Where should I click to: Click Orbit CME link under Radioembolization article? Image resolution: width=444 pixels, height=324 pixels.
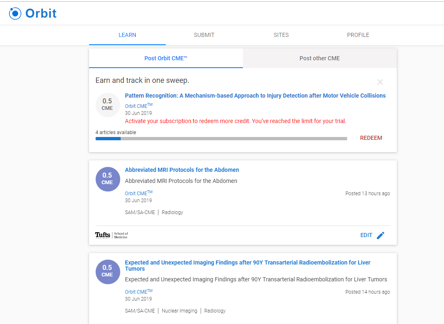(x=139, y=292)
